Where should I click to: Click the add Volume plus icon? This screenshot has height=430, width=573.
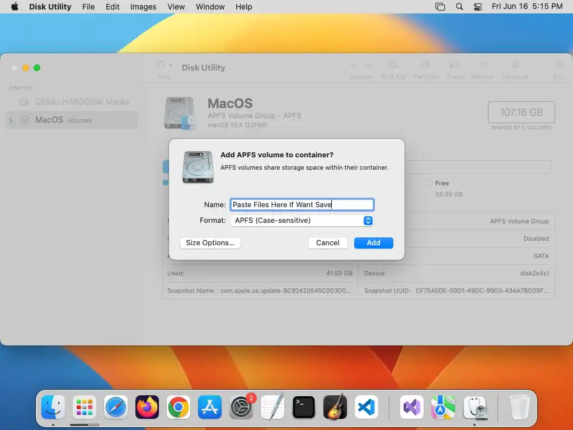click(x=353, y=65)
